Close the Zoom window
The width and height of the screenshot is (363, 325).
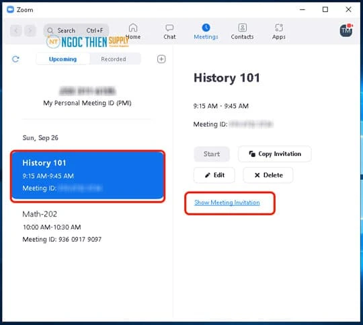[348, 9]
